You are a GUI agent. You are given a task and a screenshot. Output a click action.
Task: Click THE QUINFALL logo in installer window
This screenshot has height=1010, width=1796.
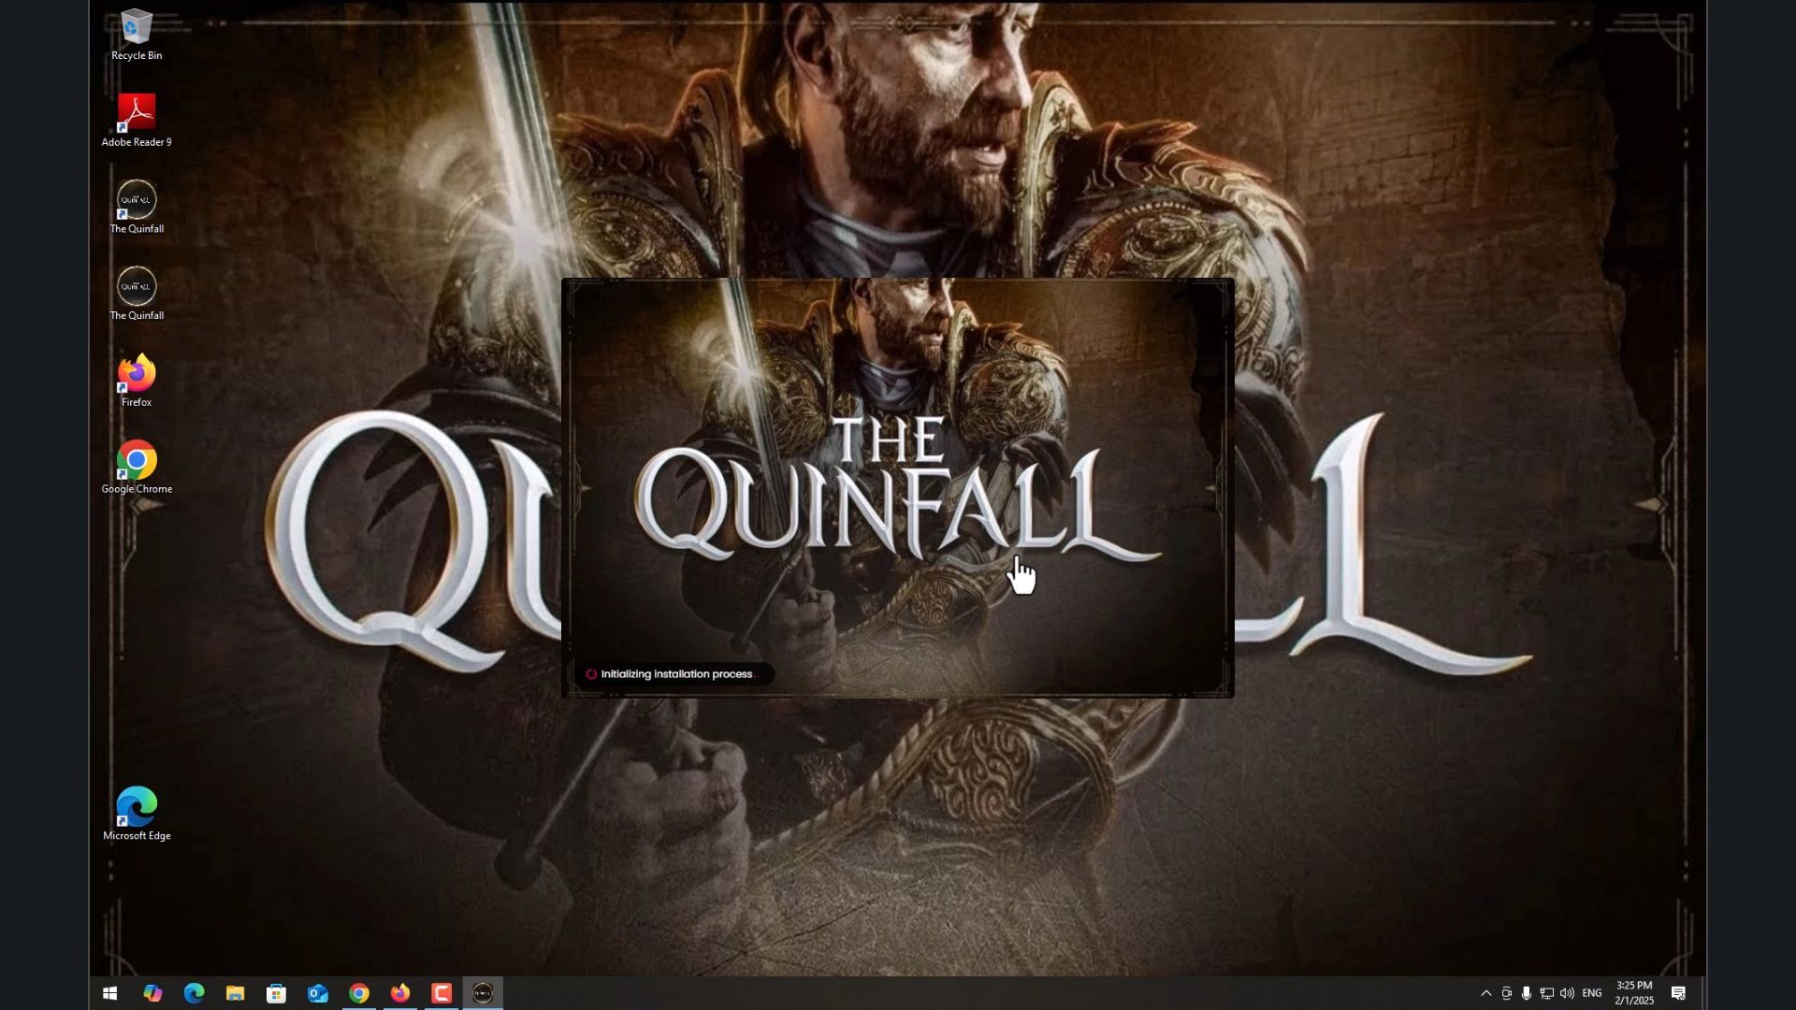coord(896,489)
